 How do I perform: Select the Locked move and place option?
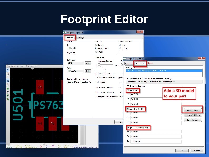tap(120, 48)
